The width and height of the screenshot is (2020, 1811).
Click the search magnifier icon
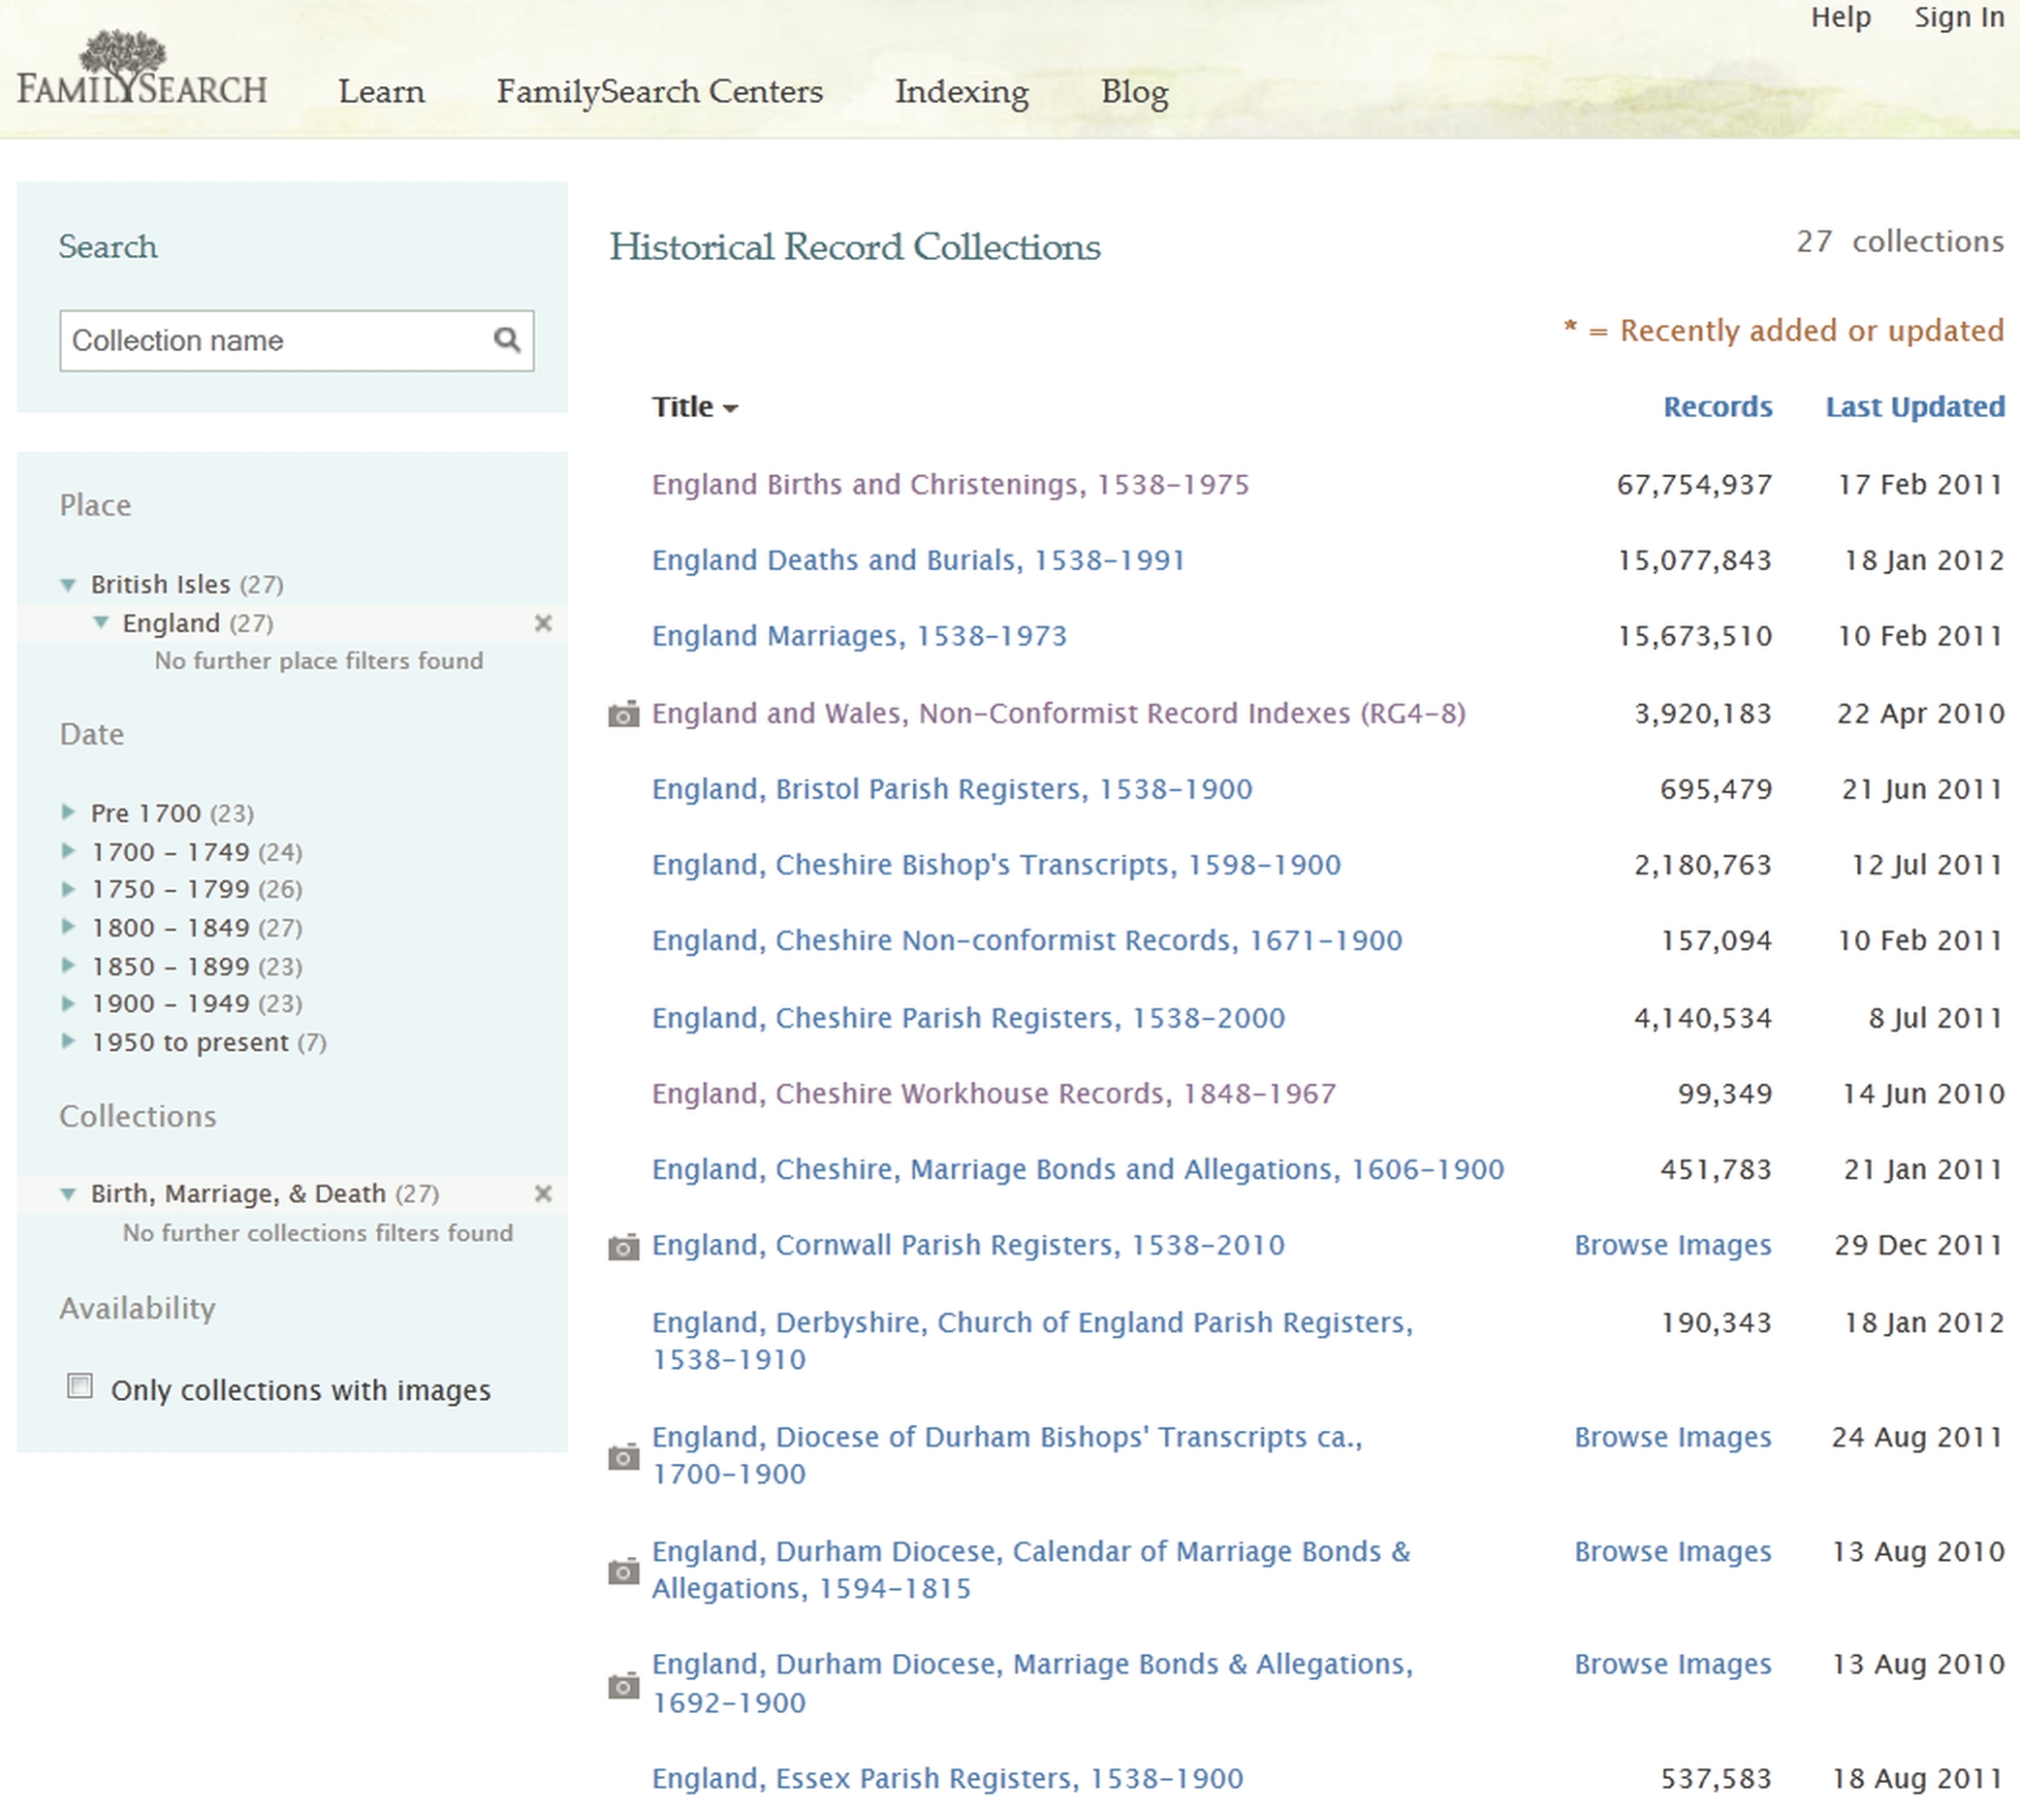pos(507,340)
